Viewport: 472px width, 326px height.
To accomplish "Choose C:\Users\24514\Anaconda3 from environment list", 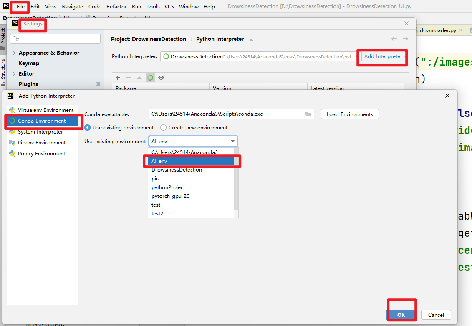I will (x=191, y=152).
